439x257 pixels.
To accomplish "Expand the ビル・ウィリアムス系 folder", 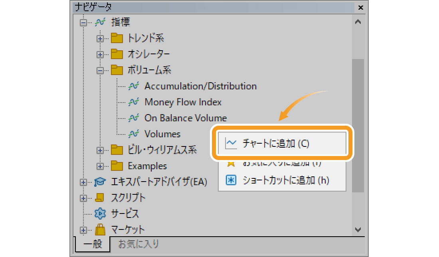I will pyautogui.click(x=100, y=150).
